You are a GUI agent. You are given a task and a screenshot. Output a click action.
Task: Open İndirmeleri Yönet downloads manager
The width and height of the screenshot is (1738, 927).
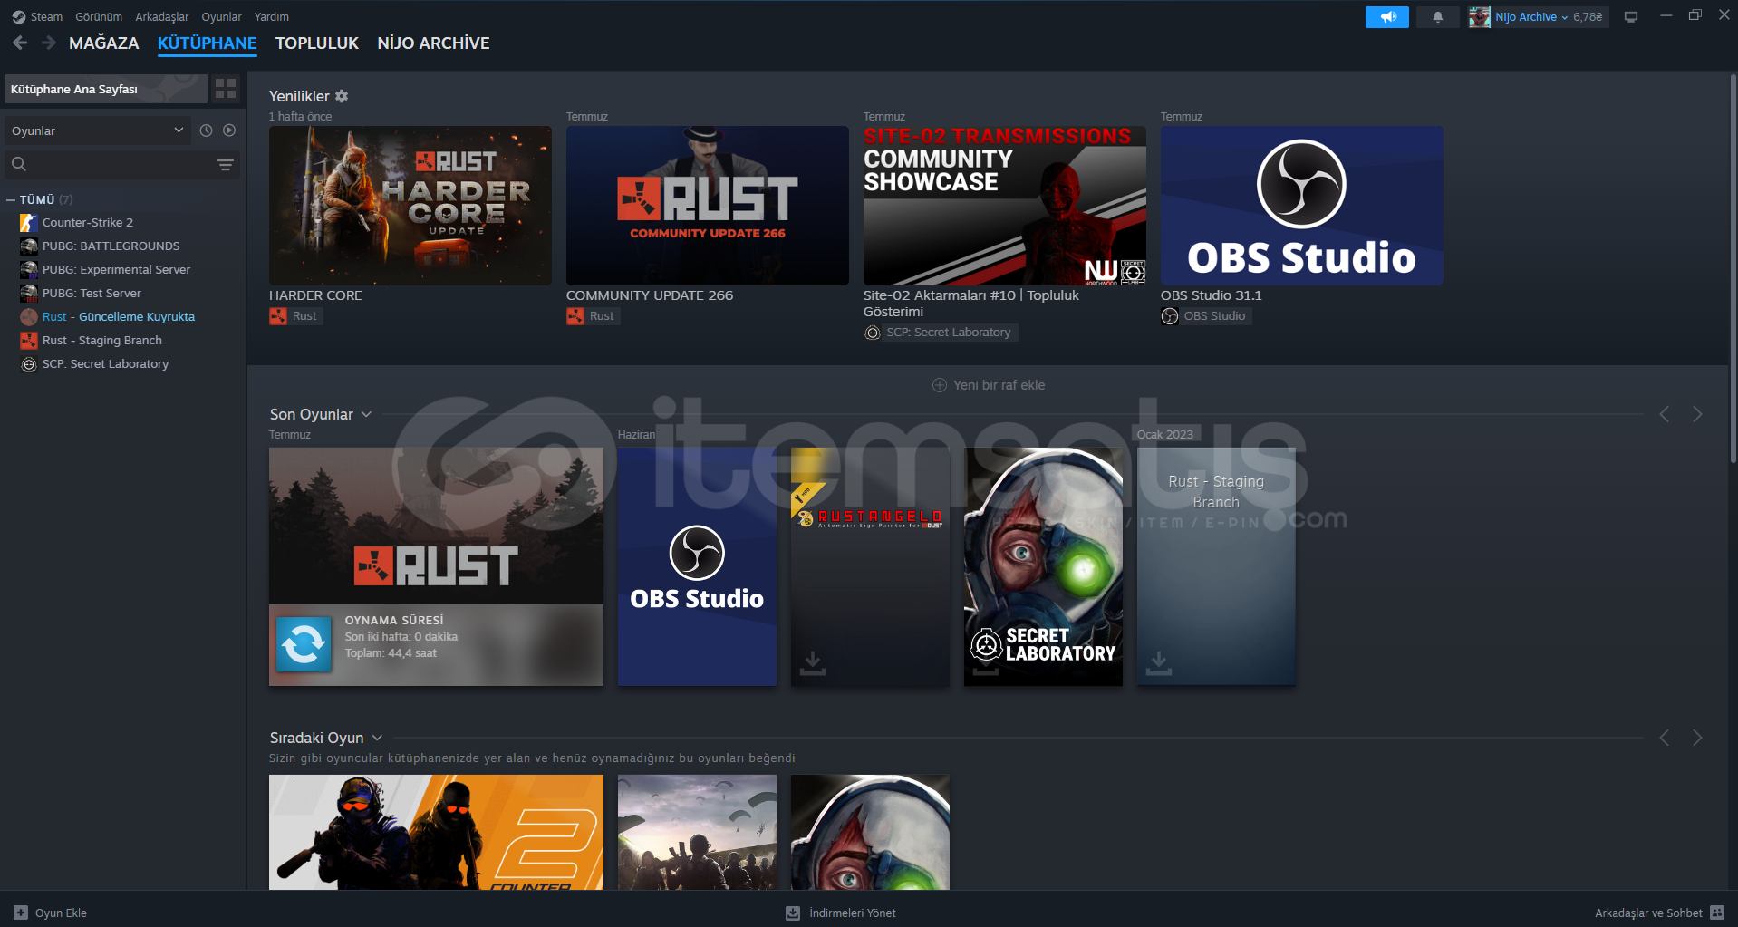pos(841,913)
